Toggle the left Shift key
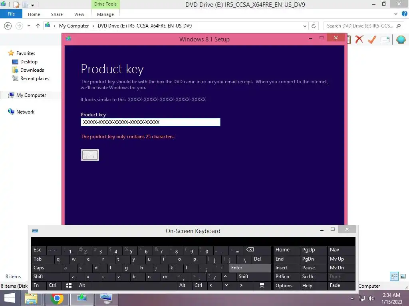The image size is (409, 306). click(x=50, y=277)
